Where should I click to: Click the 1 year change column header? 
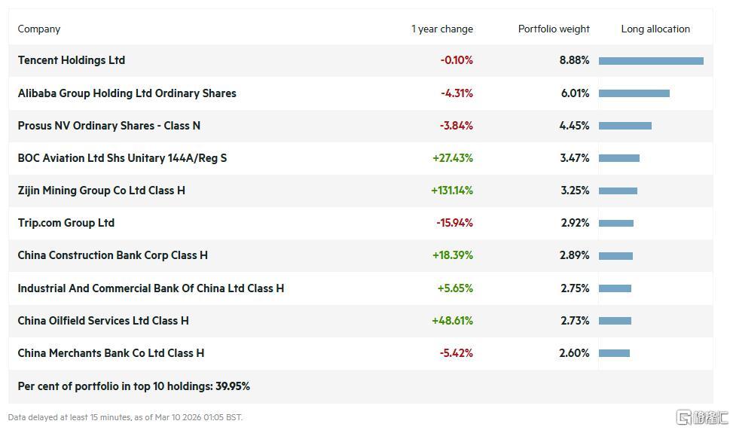(442, 29)
